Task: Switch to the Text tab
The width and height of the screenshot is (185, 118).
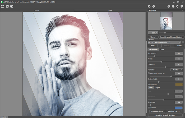Action: 162,49
